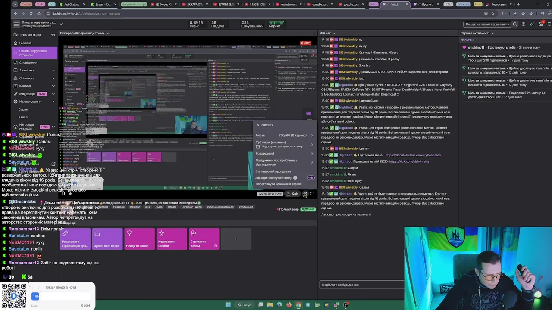This screenshot has width=552, height=310.
Task: Focus the Надіслати повідомлення chat input
Action: [x=362, y=285]
